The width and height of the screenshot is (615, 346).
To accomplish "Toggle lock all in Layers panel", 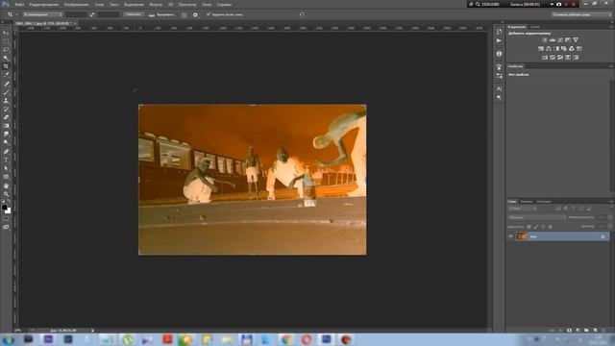I will [551, 227].
